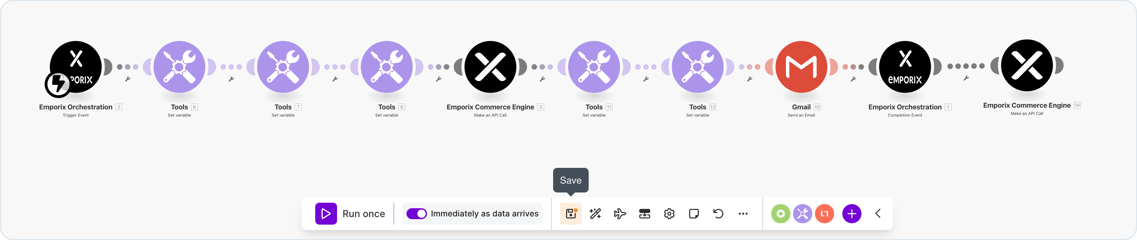The image size is (1137, 240).
Task: Collapse the favorites with the chevron
Action: pyautogui.click(x=878, y=214)
